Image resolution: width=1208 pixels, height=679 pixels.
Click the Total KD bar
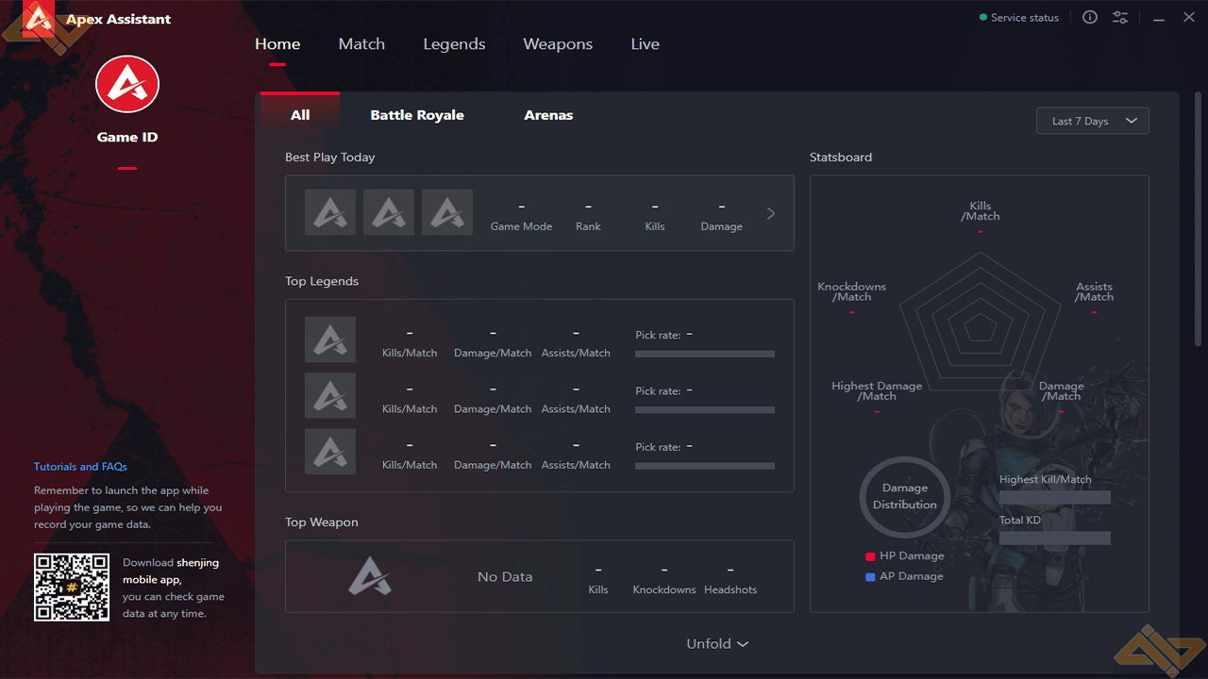coord(1055,538)
